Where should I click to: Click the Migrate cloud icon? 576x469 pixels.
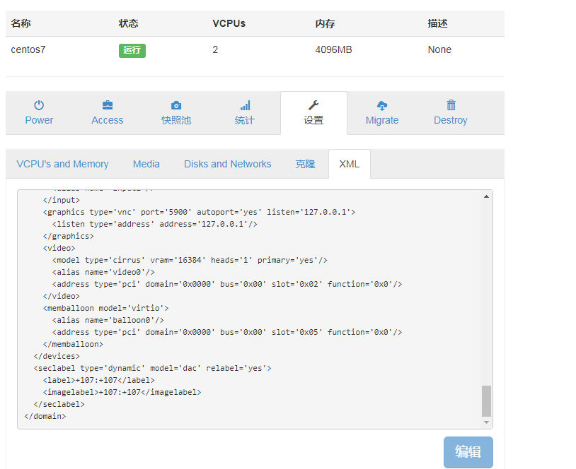(x=382, y=105)
